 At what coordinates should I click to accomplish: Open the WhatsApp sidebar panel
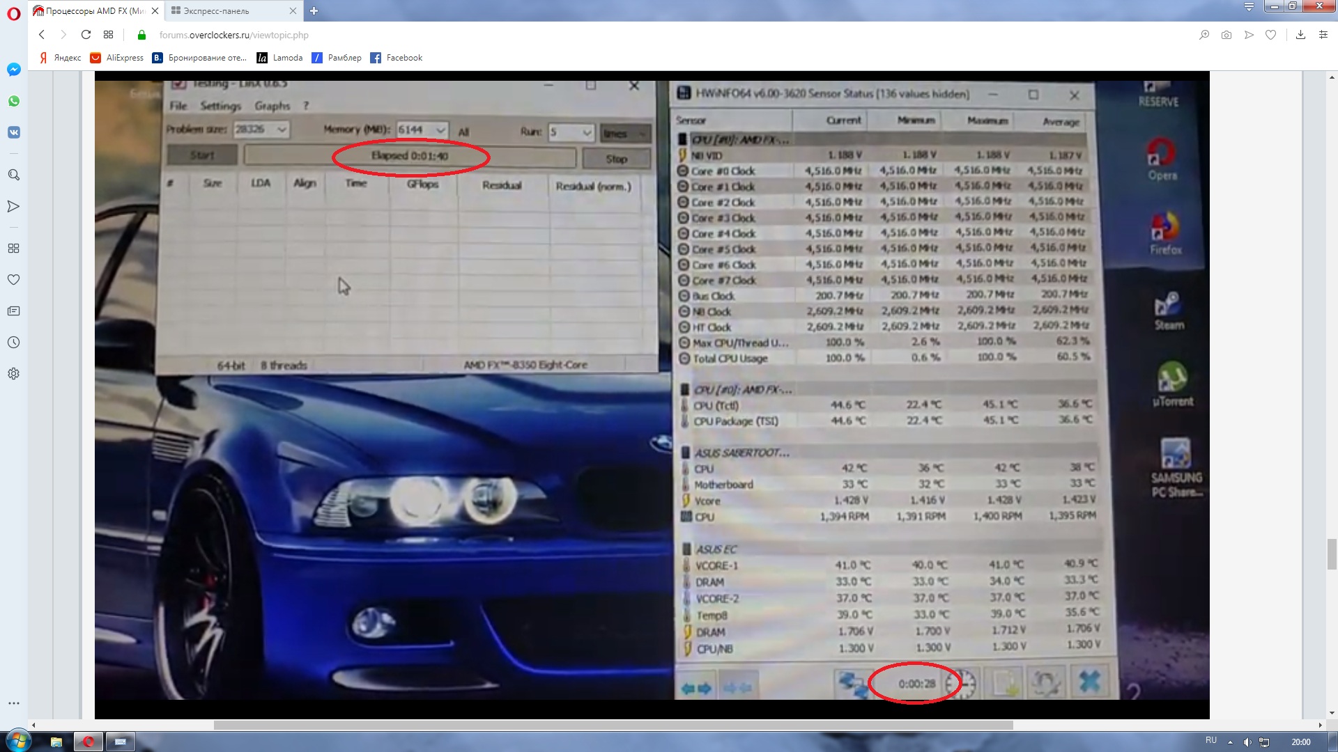coord(13,101)
